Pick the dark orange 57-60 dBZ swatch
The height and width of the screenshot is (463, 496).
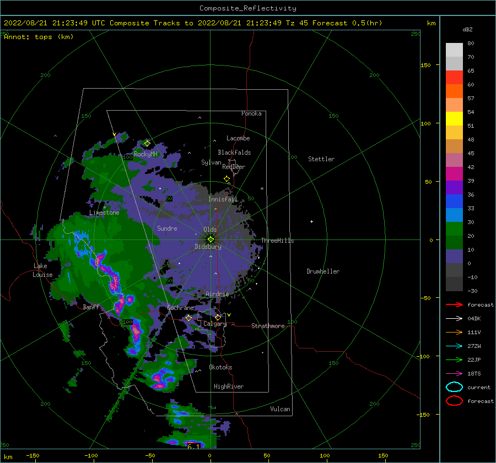coord(454,91)
